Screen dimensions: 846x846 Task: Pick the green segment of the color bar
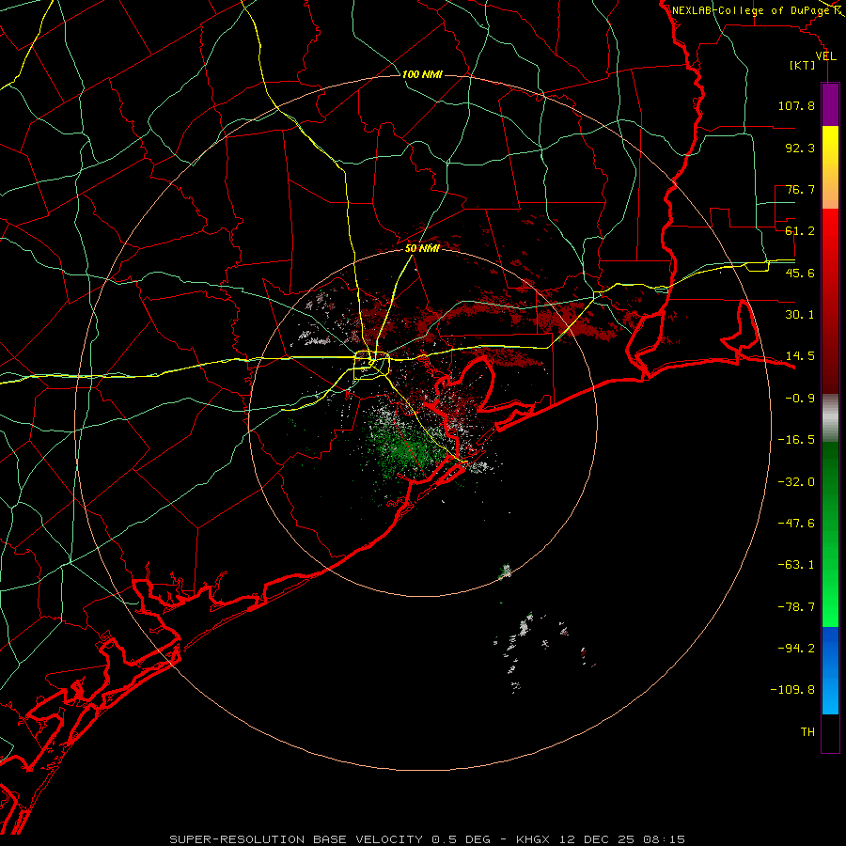(x=830, y=534)
